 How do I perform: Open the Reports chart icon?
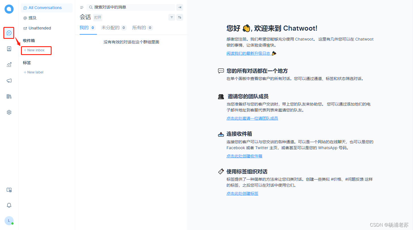(x=9, y=65)
